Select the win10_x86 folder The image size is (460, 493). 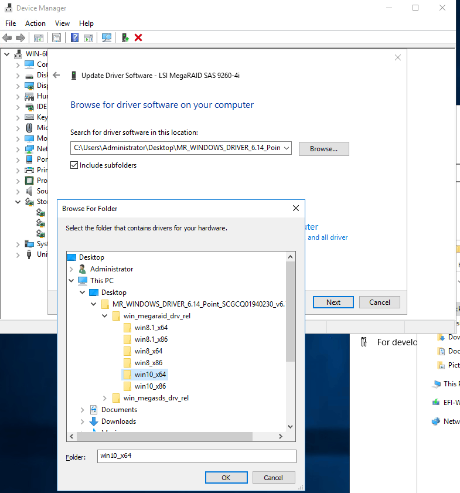150,386
